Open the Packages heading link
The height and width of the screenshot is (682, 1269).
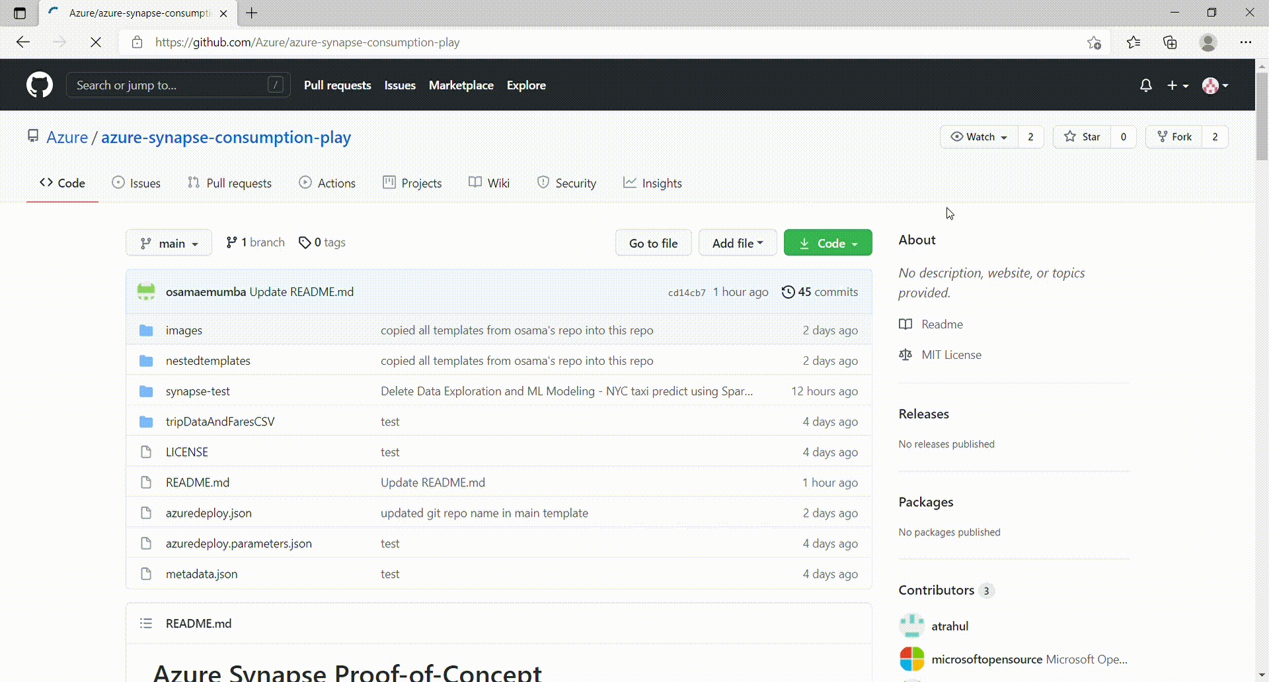pos(926,502)
